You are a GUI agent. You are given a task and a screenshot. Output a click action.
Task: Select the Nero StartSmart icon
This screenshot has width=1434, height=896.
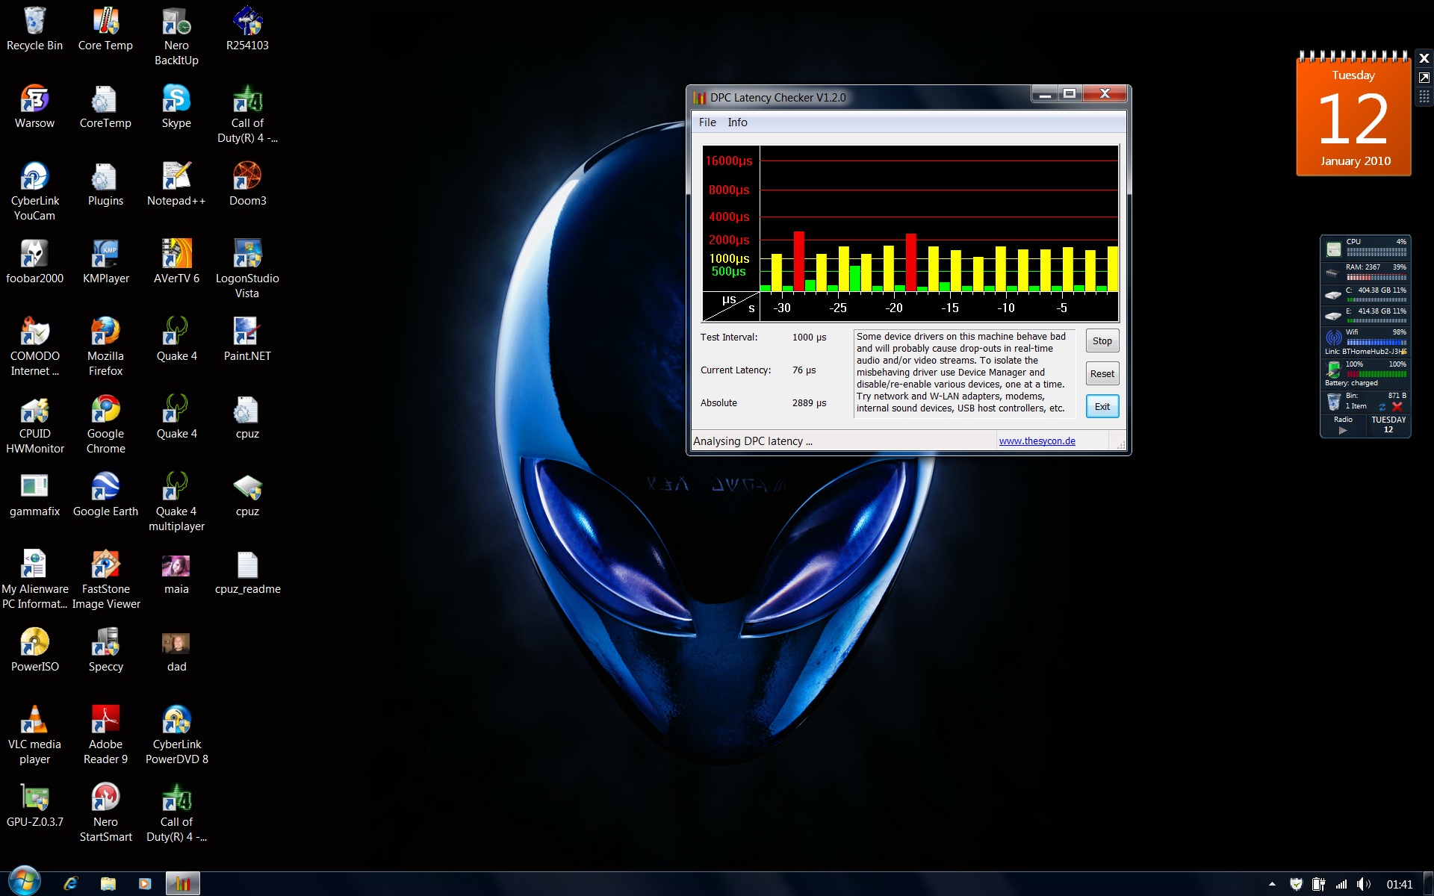(x=105, y=814)
